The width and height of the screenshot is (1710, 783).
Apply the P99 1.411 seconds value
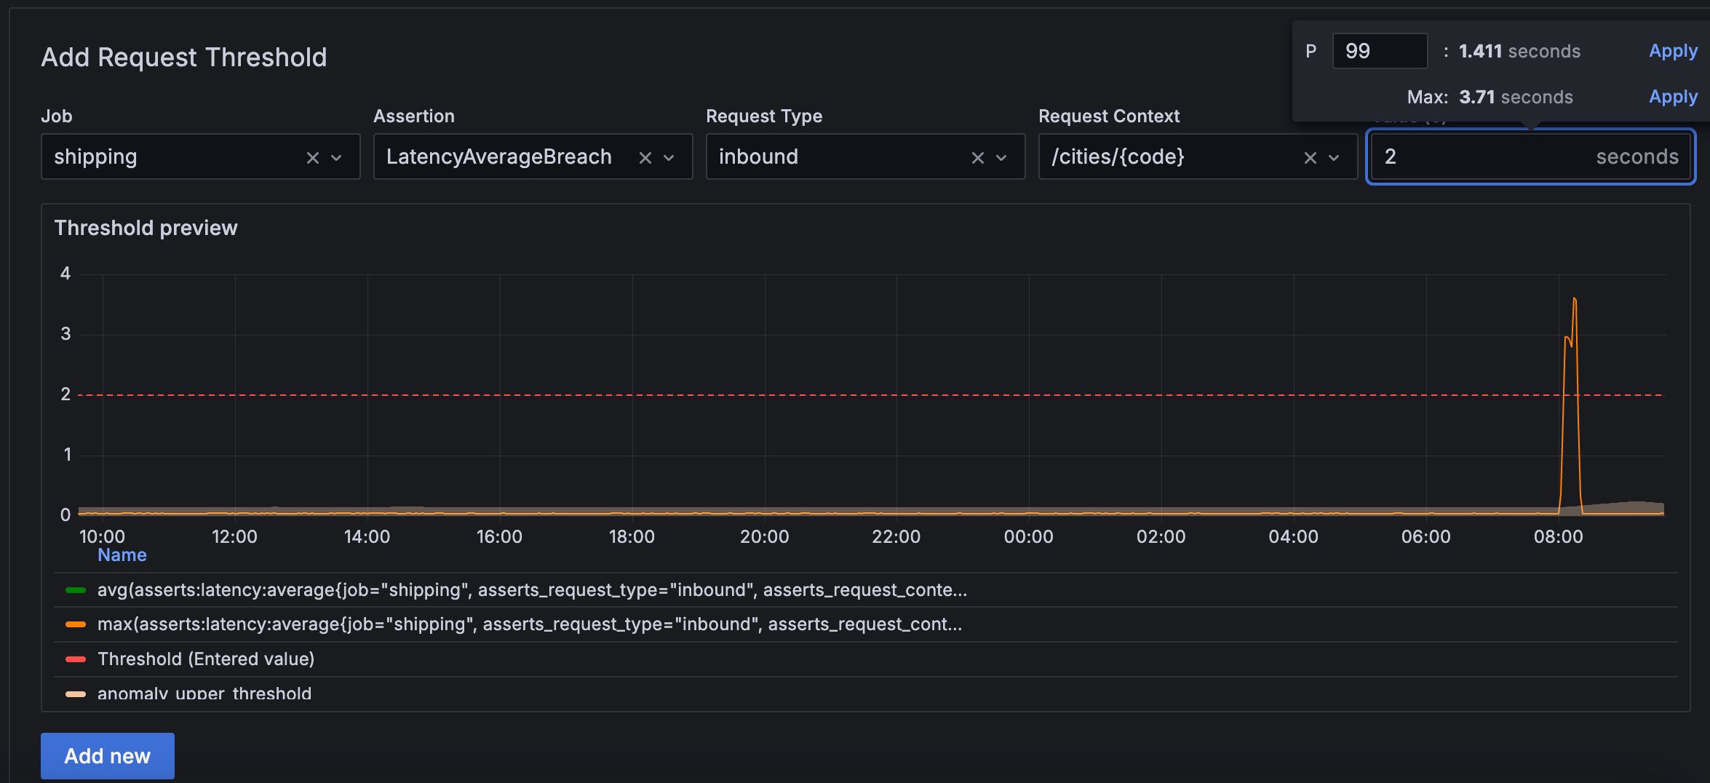[x=1672, y=51]
